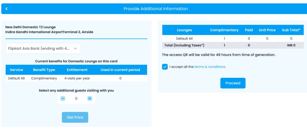Screen dimensions: 307x133
Task: Accept the terms & conditions checkbox
Action: point(165,67)
